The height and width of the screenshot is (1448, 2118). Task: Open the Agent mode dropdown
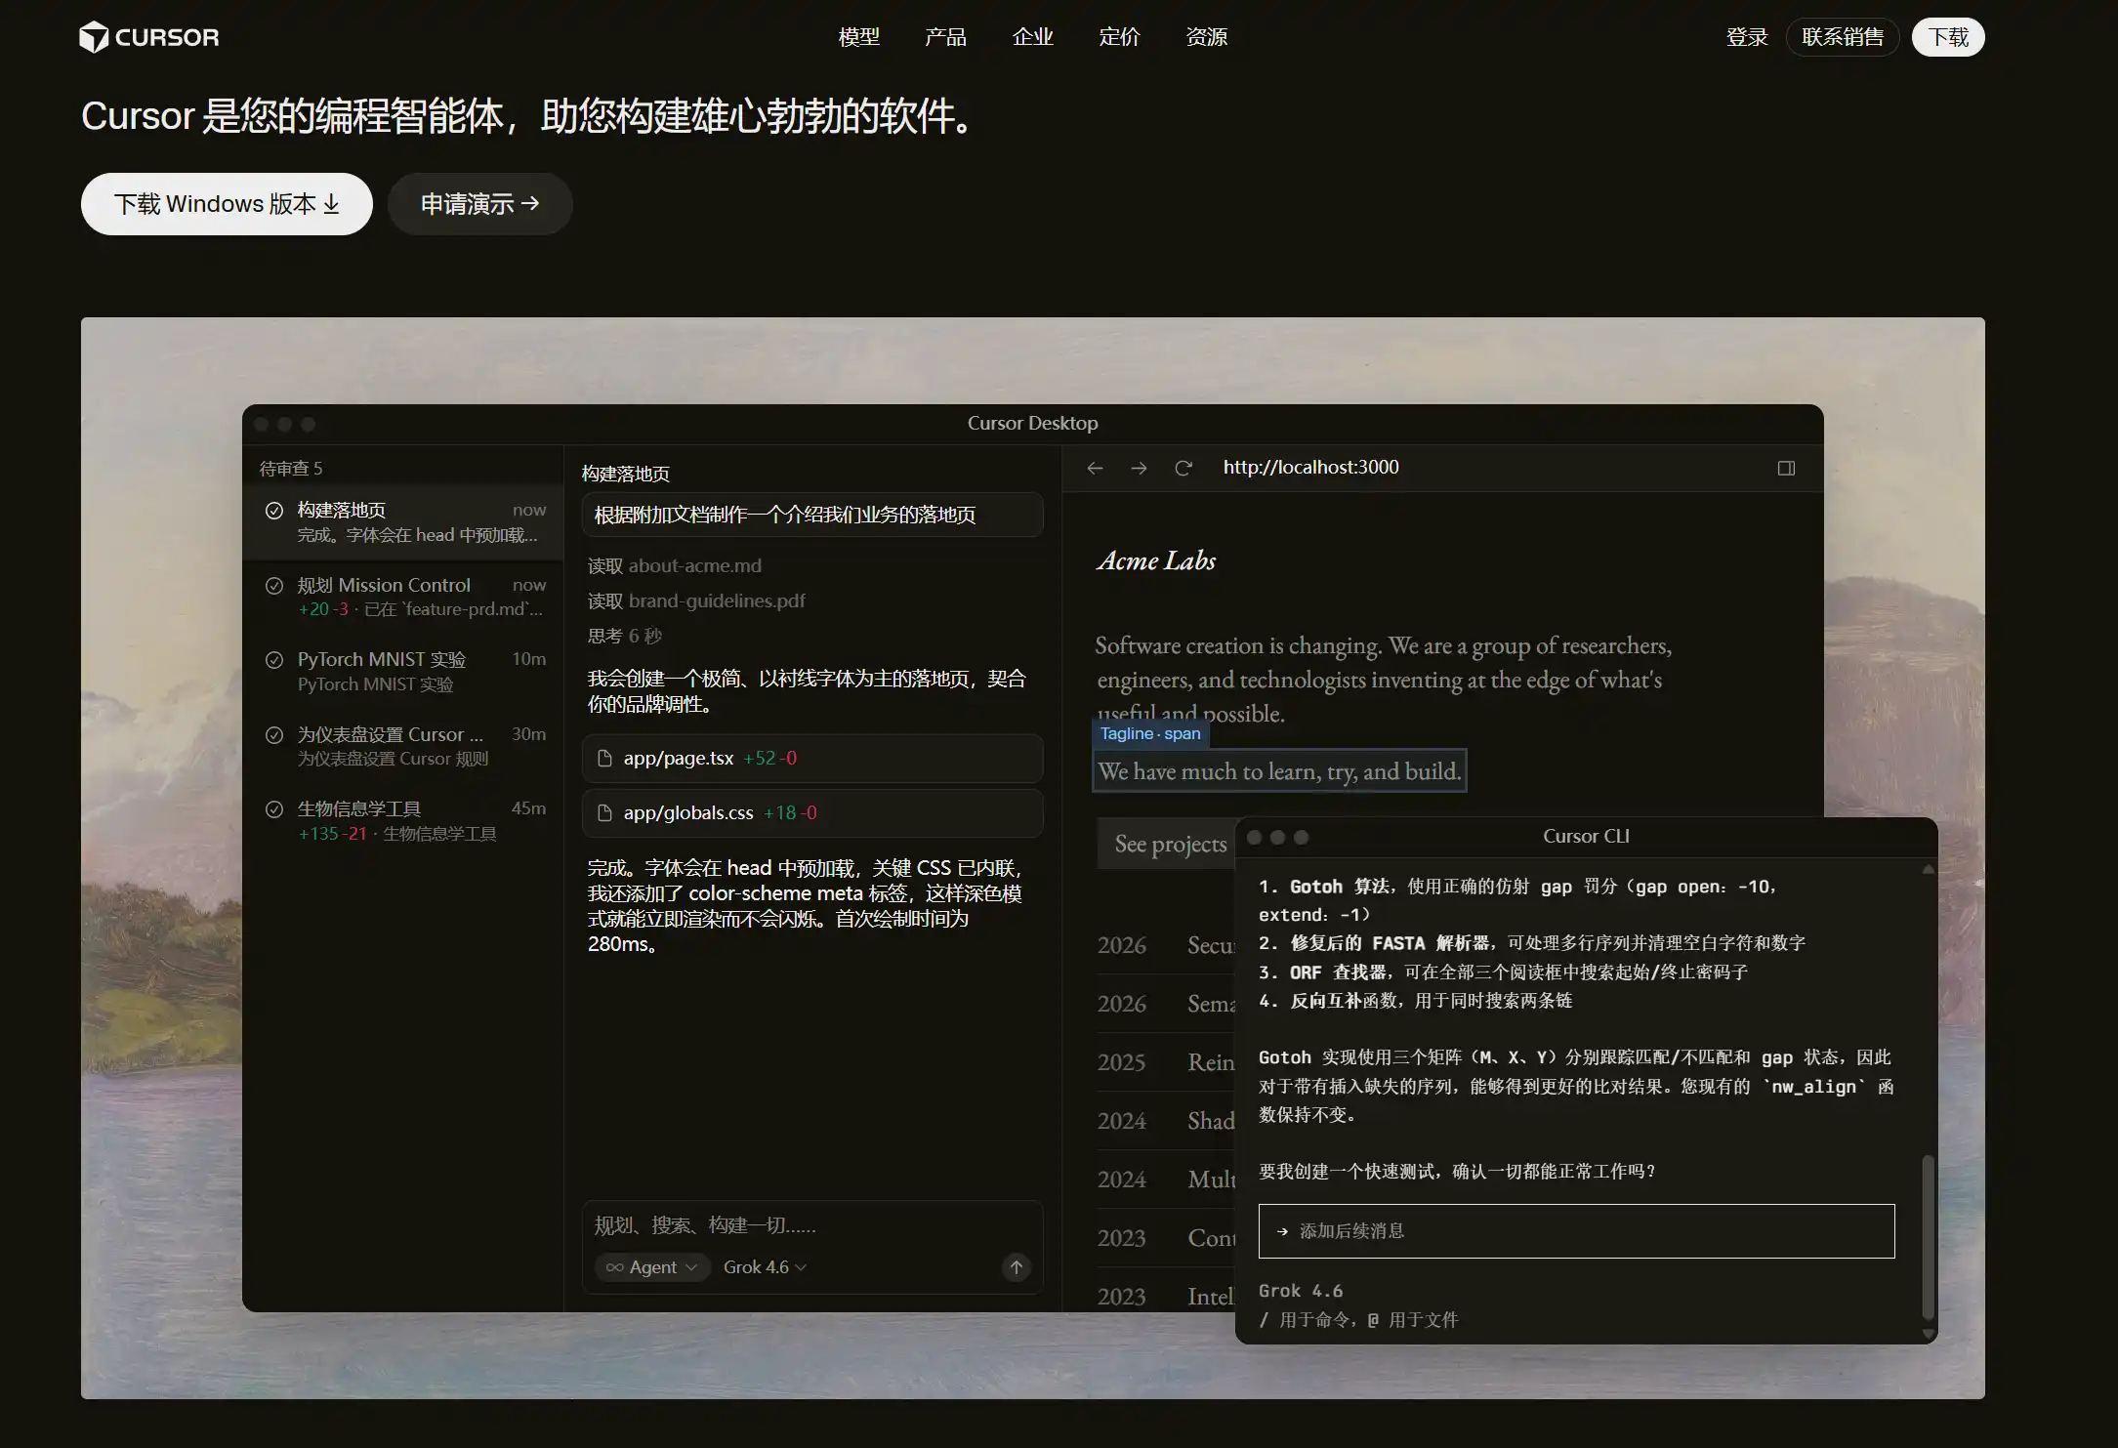[652, 1267]
